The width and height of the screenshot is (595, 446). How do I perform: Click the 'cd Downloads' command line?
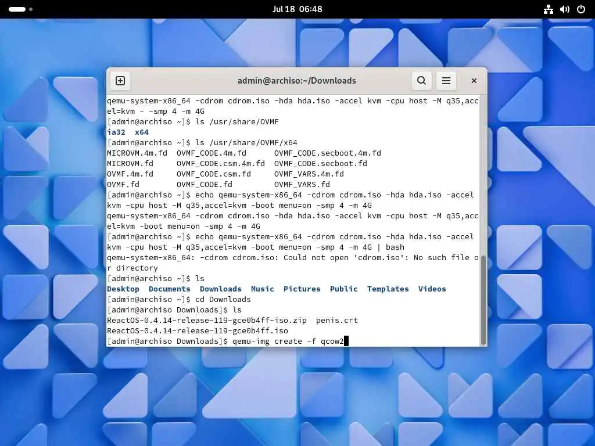[223, 300]
